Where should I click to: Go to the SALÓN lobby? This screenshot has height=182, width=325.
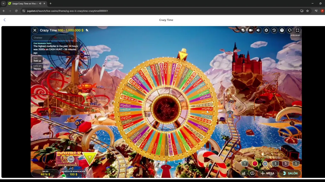(290, 173)
